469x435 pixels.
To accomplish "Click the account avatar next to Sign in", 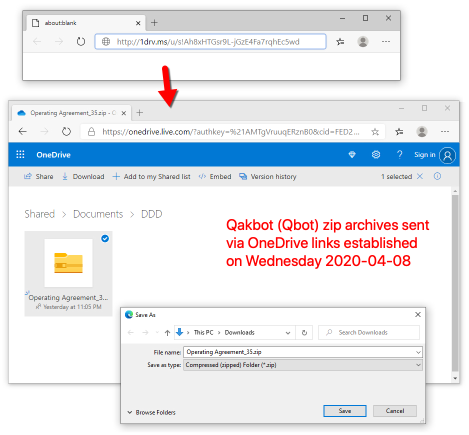I will [447, 155].
